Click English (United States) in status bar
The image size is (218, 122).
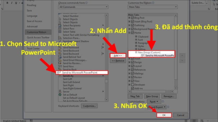[15, 121]
